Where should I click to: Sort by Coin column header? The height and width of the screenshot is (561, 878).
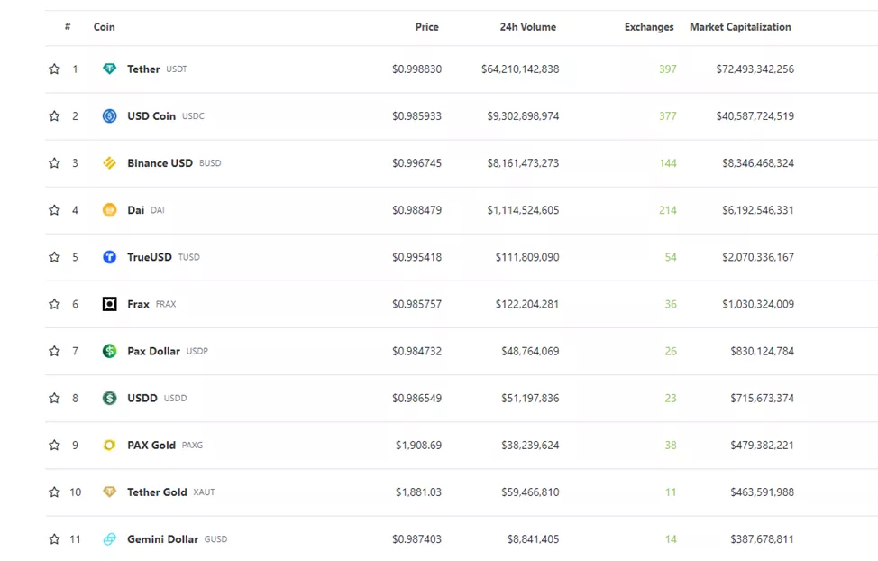tap(105, 27)
